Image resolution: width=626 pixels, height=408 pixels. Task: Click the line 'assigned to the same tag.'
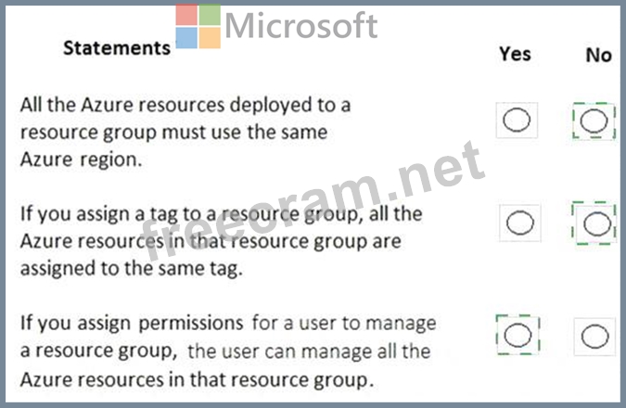click(132, 269)
